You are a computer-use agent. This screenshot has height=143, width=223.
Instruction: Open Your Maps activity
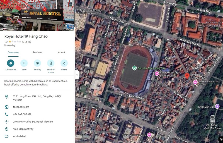coord(23,129)
